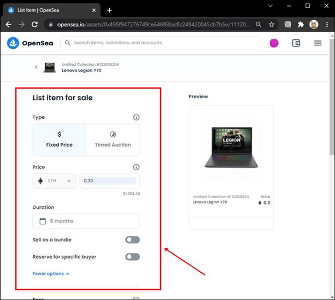Enable Sell as a bundle toggle
The image size is (335, 300).
[x=132, y=240]
